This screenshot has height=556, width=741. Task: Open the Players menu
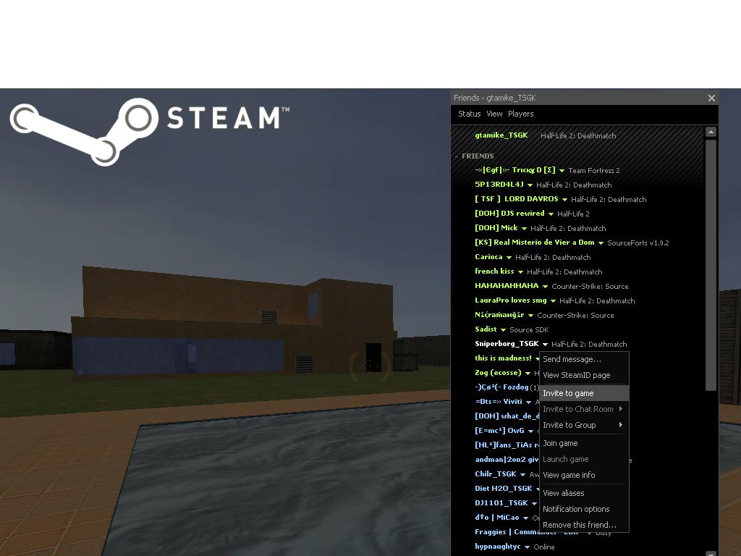520,114
